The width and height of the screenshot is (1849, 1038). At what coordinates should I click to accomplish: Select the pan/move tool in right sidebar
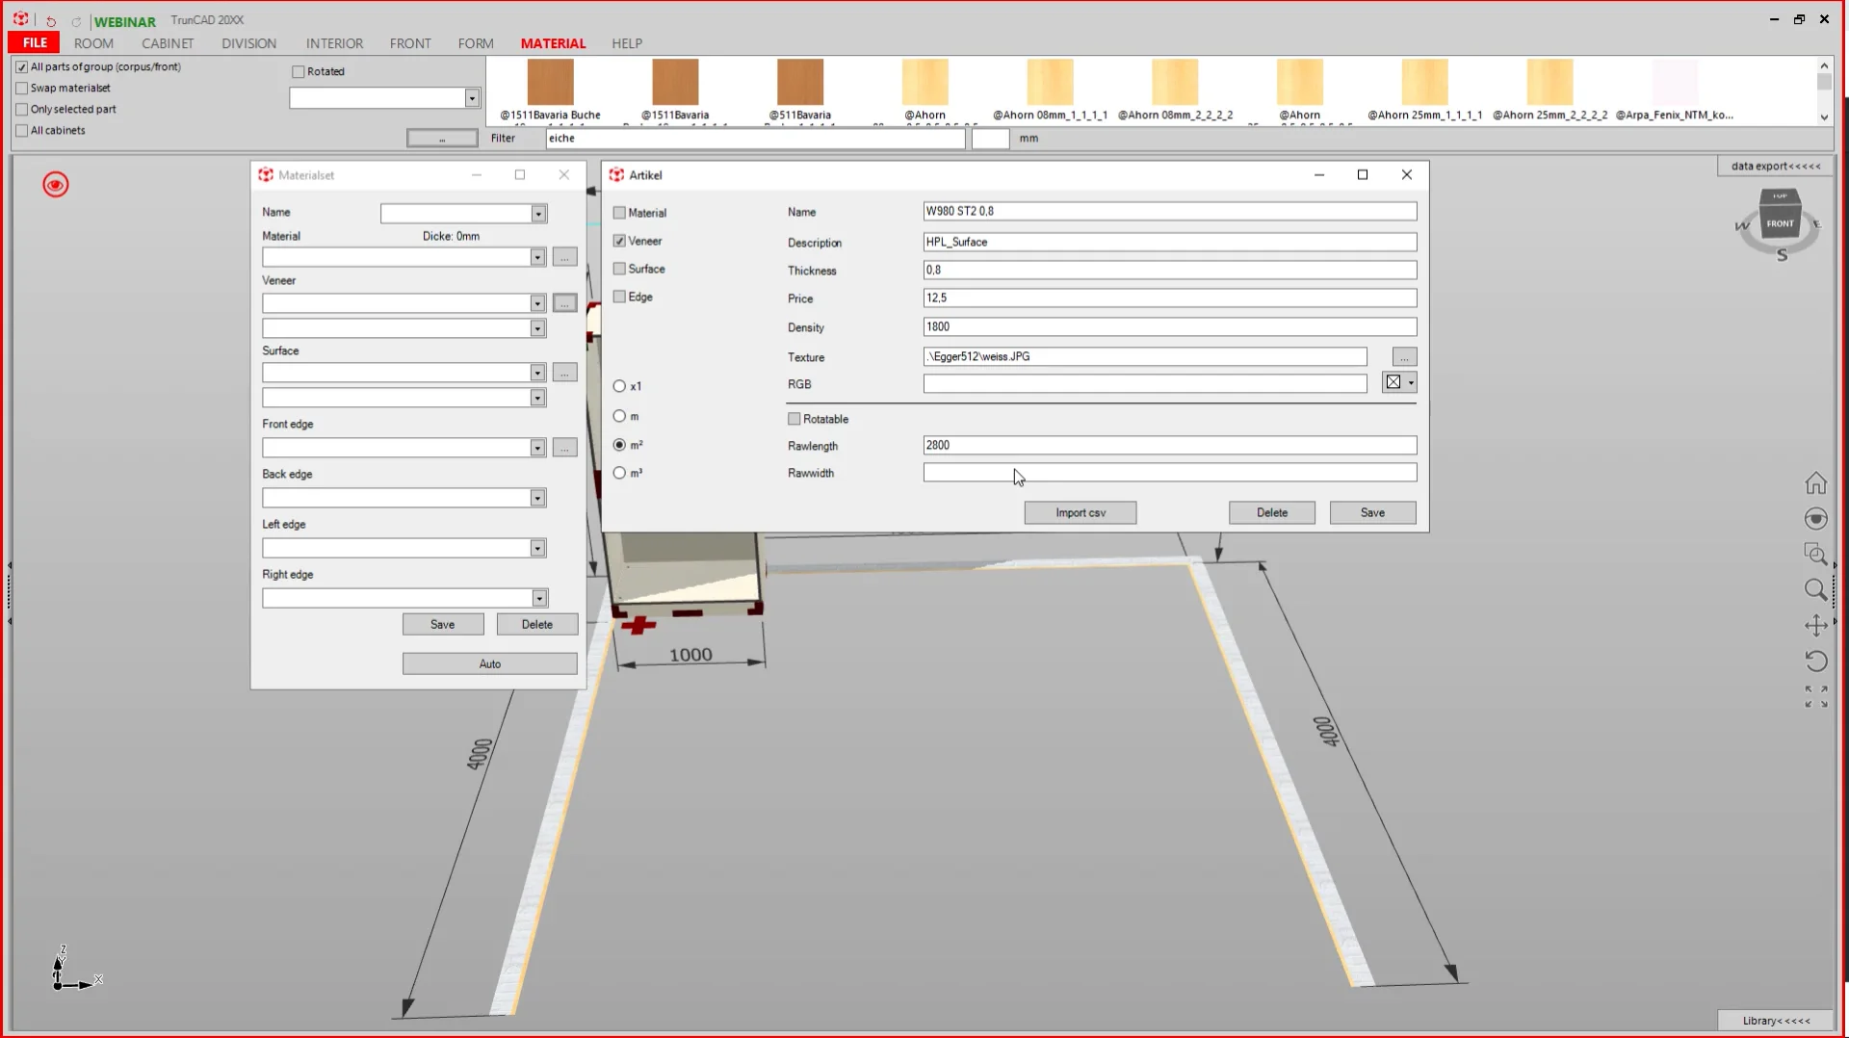tap(1816, 625)
